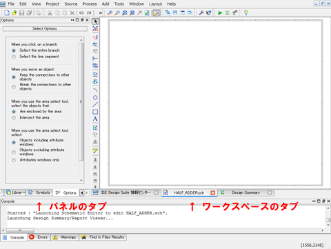Choose Objects excluding attribute windows

14,152
